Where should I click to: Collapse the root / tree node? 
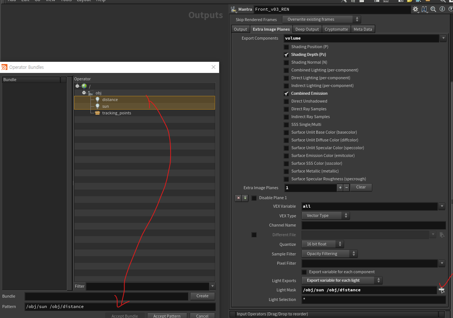(x=77, y=86)
